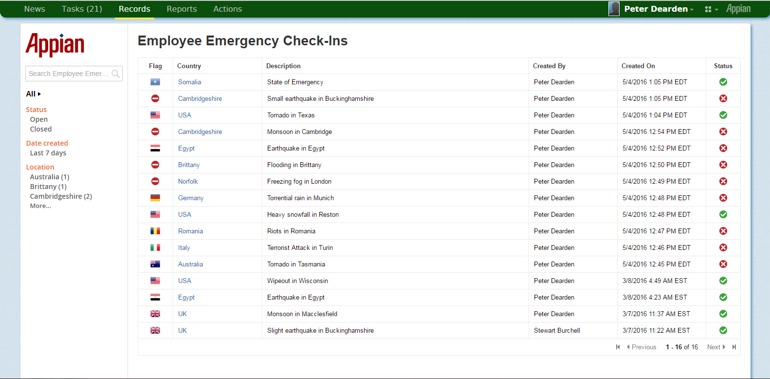Filter by Last 7 days
Image resolution: width=770 pixels, height=379 pixels.
pos(48,153)
